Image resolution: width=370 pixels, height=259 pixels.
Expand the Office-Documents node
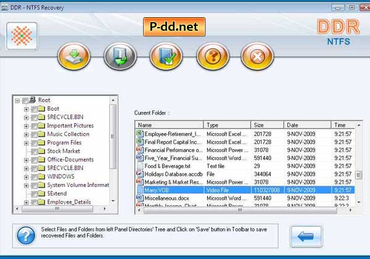click(x=26, y=160)
